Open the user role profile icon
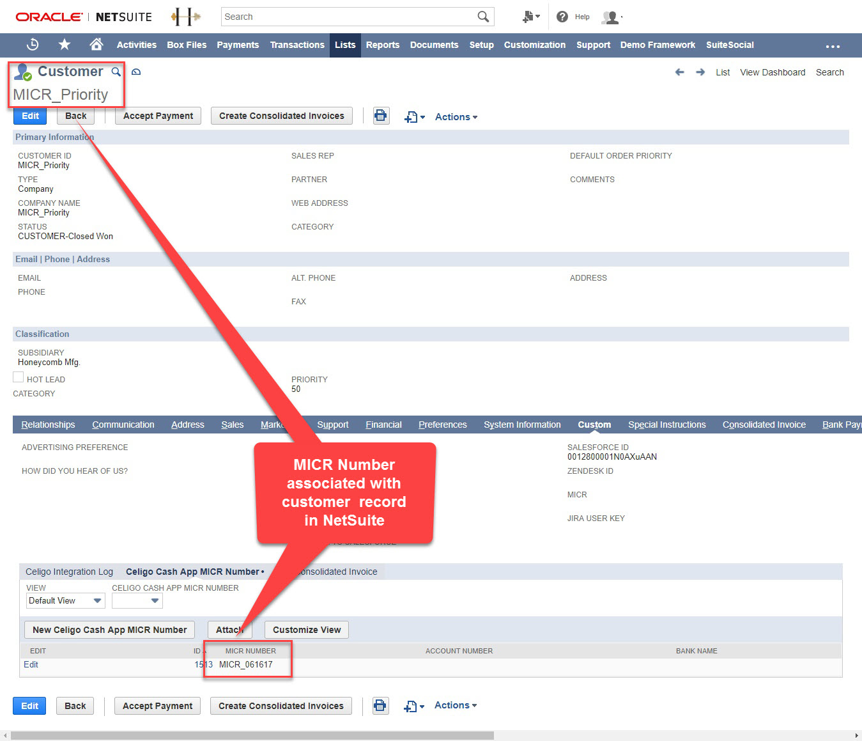Screen dimensions: 862x741 612,17
